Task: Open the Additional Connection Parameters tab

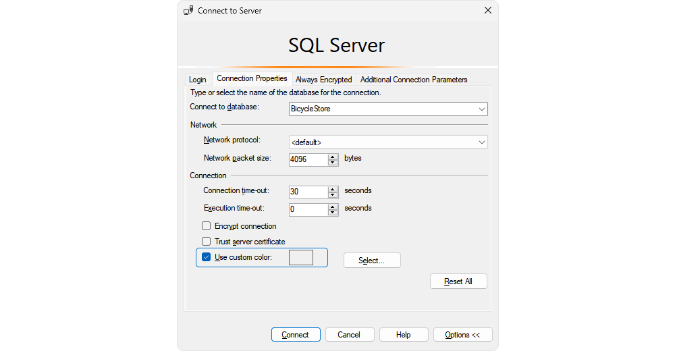Action: tap(414, 80)
